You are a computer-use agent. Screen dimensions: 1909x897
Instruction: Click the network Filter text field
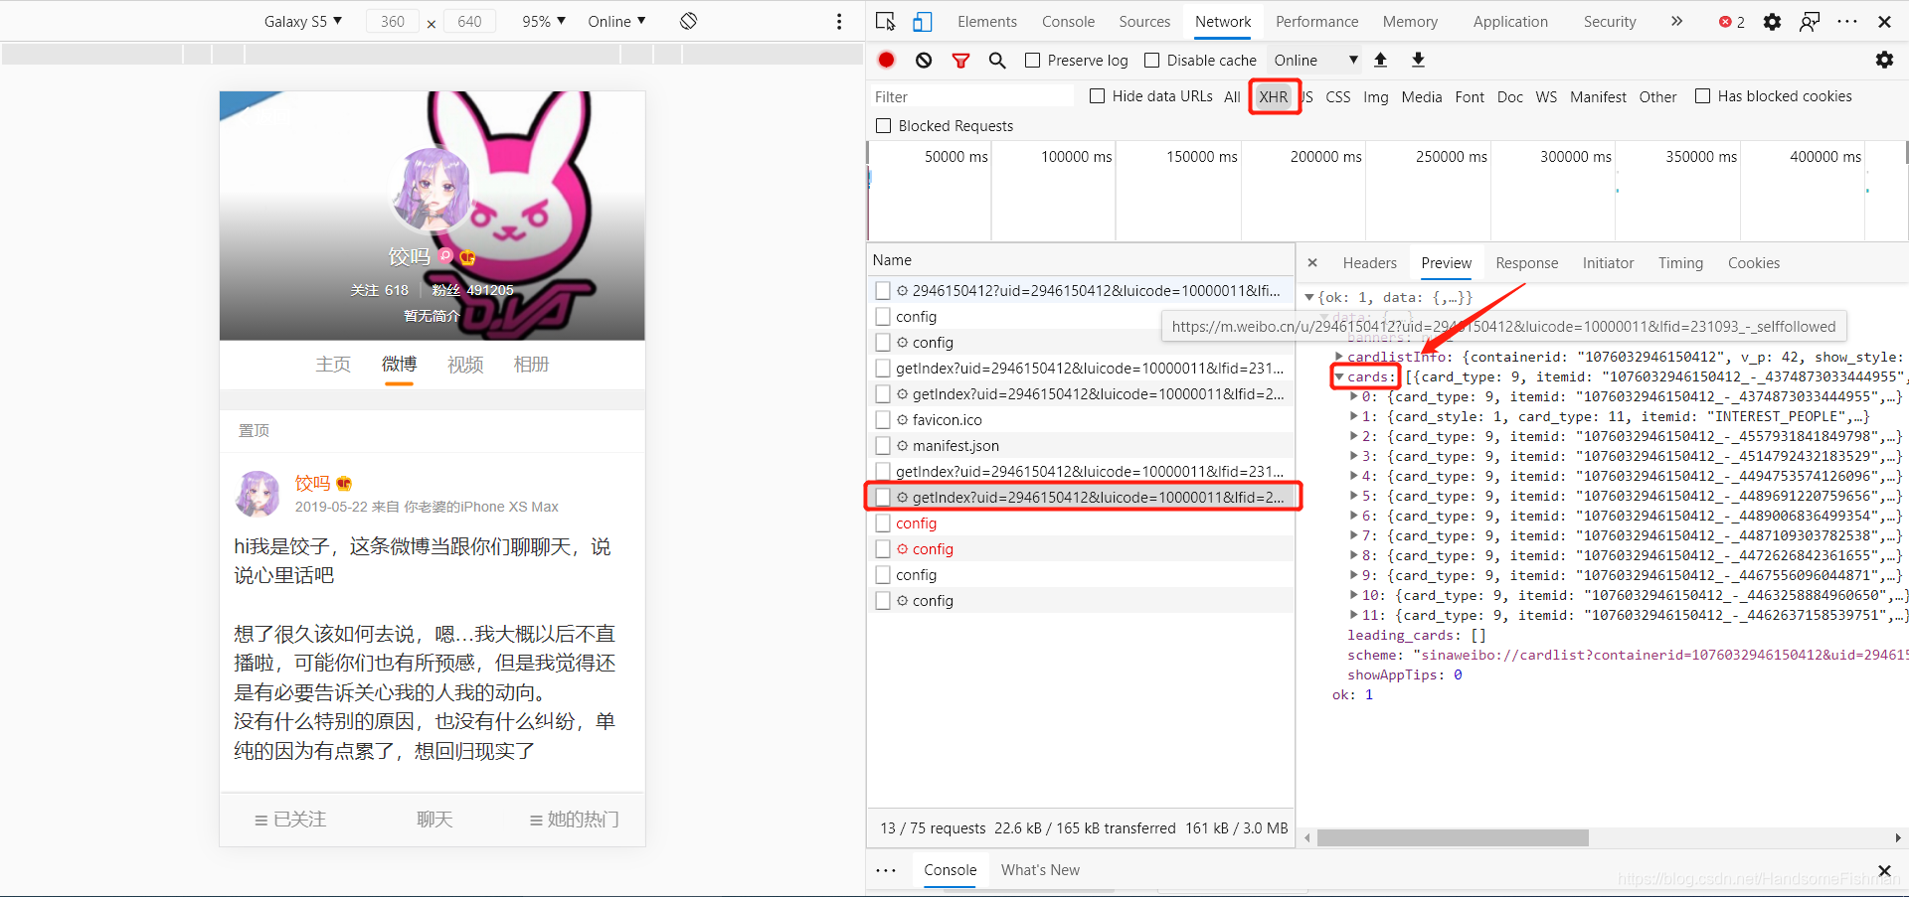[x=971, y=96]
